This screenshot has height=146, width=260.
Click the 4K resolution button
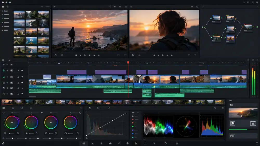[233, 123]
